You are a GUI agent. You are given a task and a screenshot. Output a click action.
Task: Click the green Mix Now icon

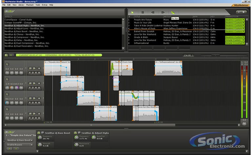click(173, 12)
